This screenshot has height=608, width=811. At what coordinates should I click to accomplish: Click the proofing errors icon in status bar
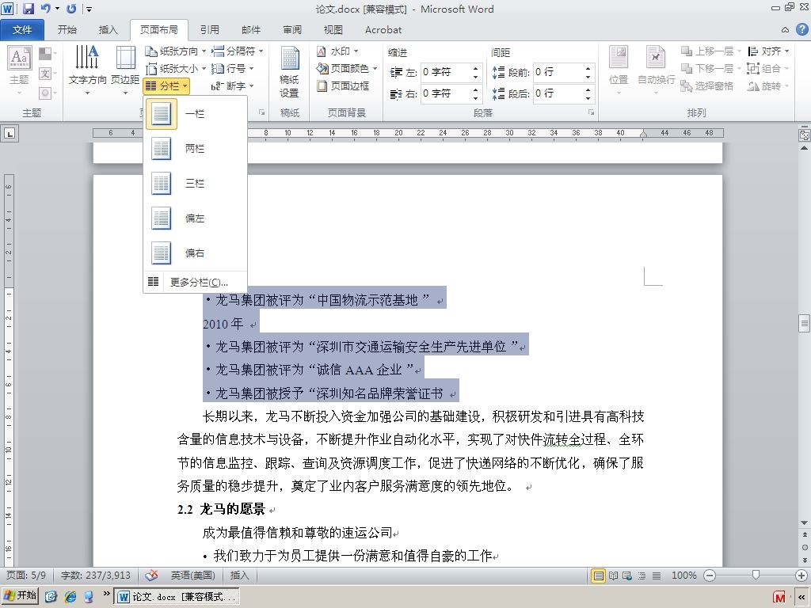151,575
